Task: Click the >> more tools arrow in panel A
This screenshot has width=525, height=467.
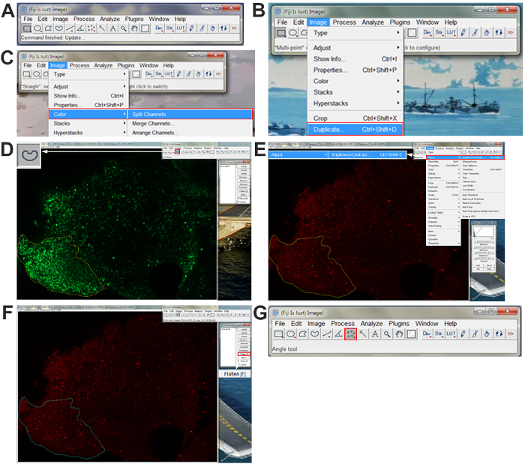Action: 233,28
